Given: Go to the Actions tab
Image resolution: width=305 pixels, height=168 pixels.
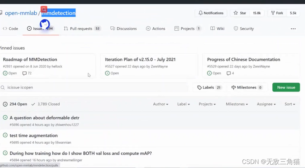Looking at the screenshot, I should (156, 29).
